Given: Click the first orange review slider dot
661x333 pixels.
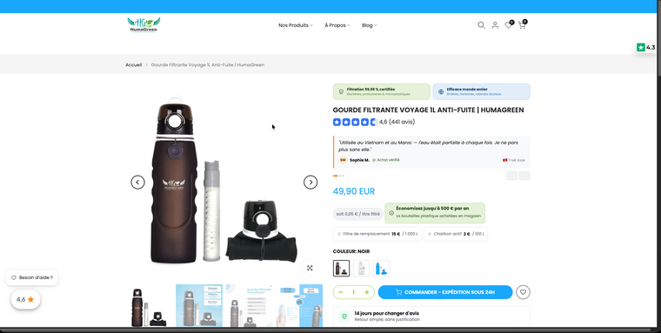Looking at the screenshot, I should [336, 176].
